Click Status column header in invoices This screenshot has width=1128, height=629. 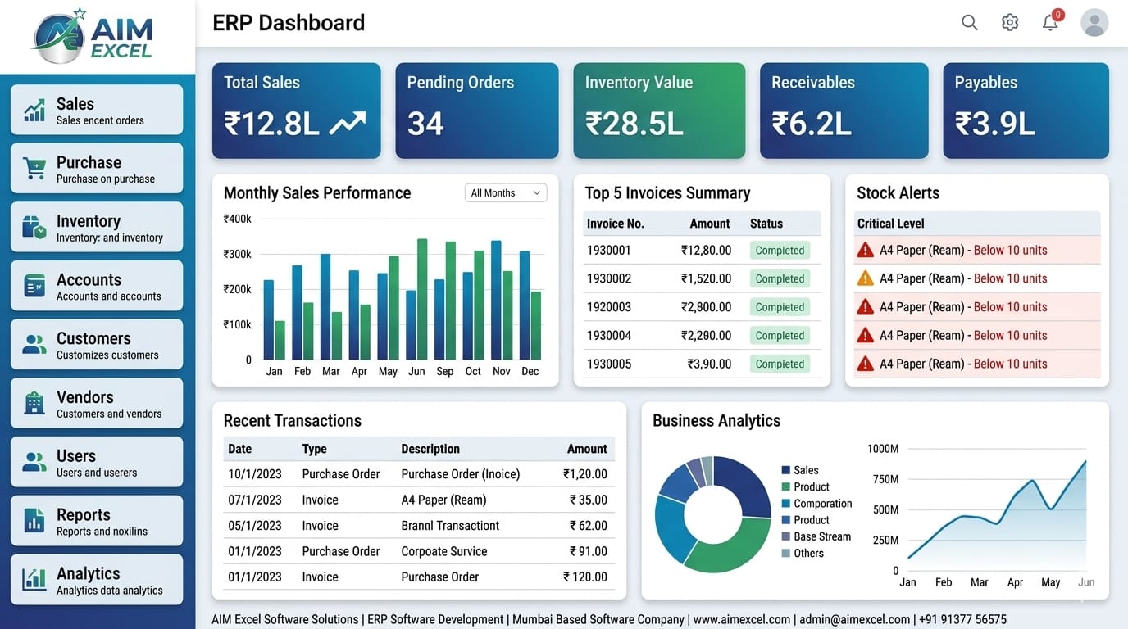click(766, 224)
